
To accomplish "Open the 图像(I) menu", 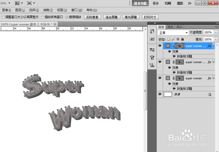I will [6, 10].
